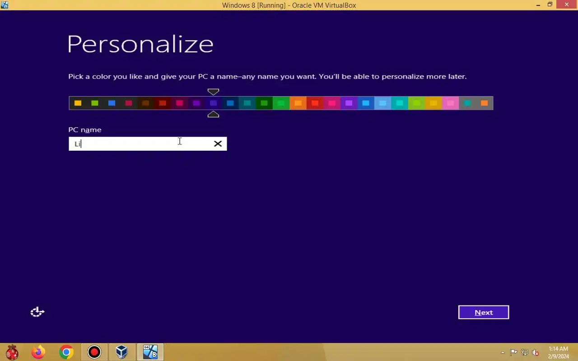
Task: Clear the PC name field with the X
Action: [218, 144]
